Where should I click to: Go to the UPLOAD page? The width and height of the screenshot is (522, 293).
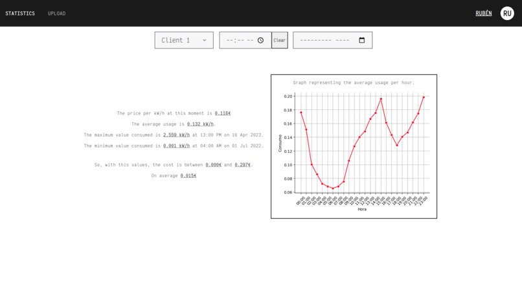(x=56, y=14)
